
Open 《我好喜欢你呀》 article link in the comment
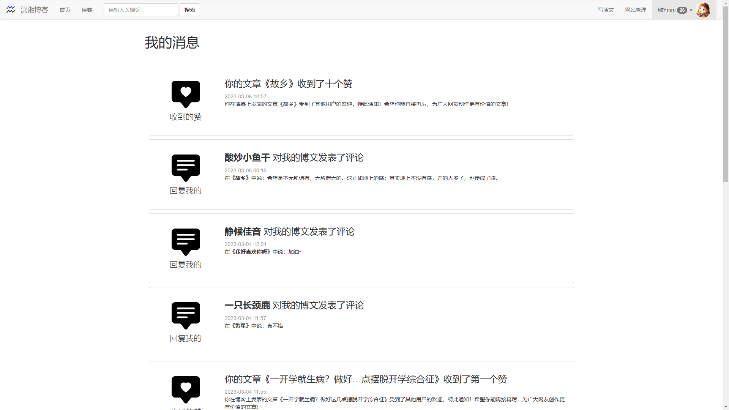[251, 252]
